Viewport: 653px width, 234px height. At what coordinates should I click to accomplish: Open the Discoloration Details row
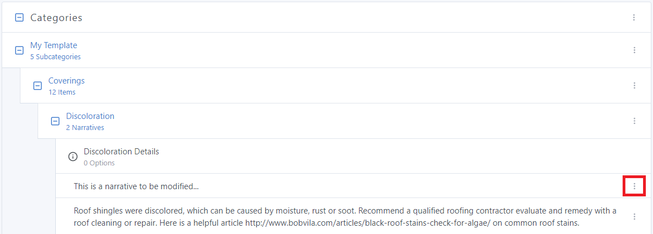tap(121, 152)
